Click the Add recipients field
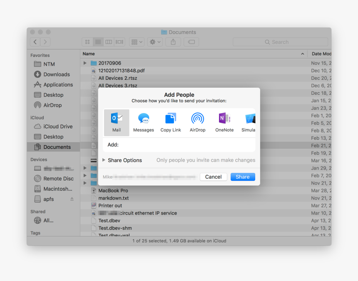The height and width of the screenshot is (281, 358). click(179, 145)
